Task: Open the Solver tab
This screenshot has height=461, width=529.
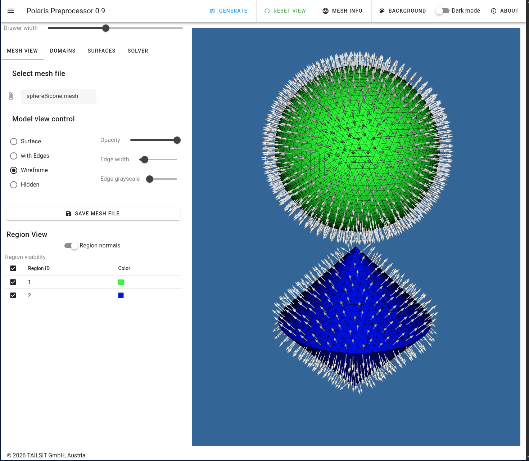Action: click(138, 51)
